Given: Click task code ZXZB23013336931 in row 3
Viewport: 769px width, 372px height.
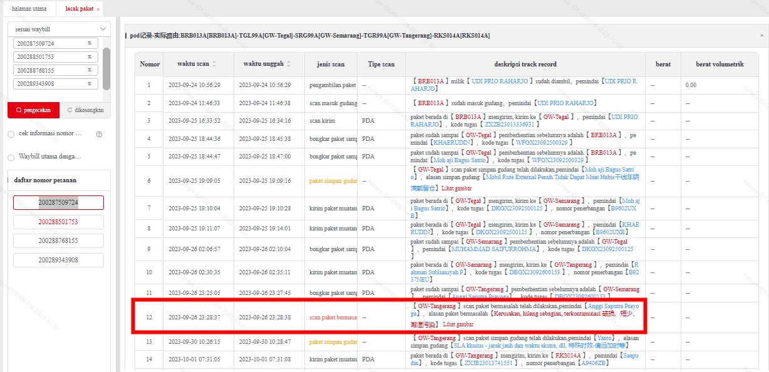Looking at the screenshot, I should point(510,125).
